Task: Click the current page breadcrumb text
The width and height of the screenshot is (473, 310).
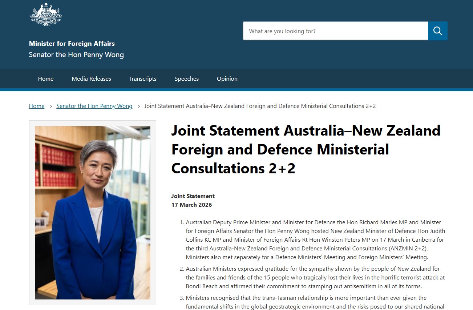Action: coord(260,106)
